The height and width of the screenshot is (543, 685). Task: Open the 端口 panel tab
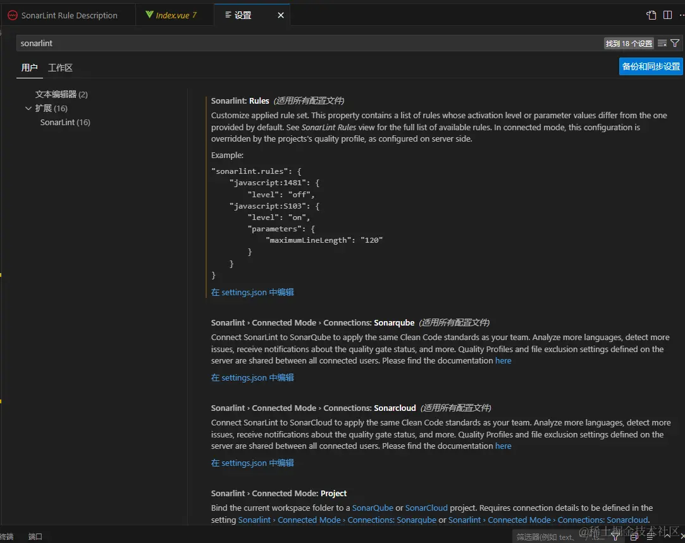(x=35, y=537)
